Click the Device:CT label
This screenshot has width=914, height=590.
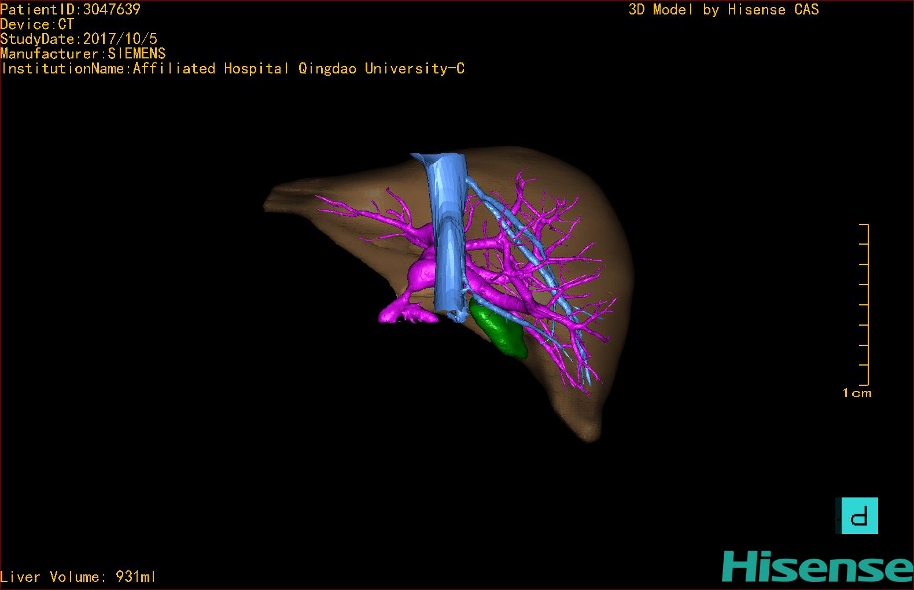(x=37, y=24)
